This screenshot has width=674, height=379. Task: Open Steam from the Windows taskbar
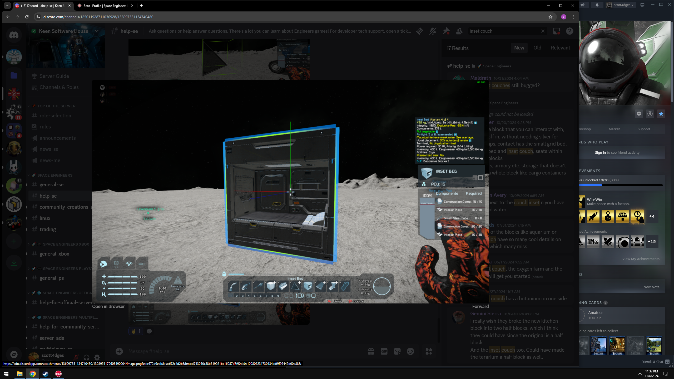pyautogui.click(x=45, y=374)
